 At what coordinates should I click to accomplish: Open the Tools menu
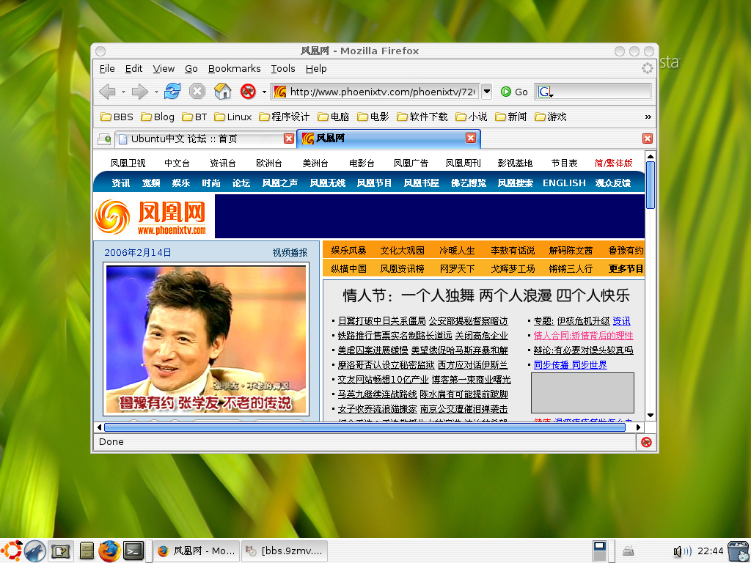pyautogui.click(x=283, y=68)
